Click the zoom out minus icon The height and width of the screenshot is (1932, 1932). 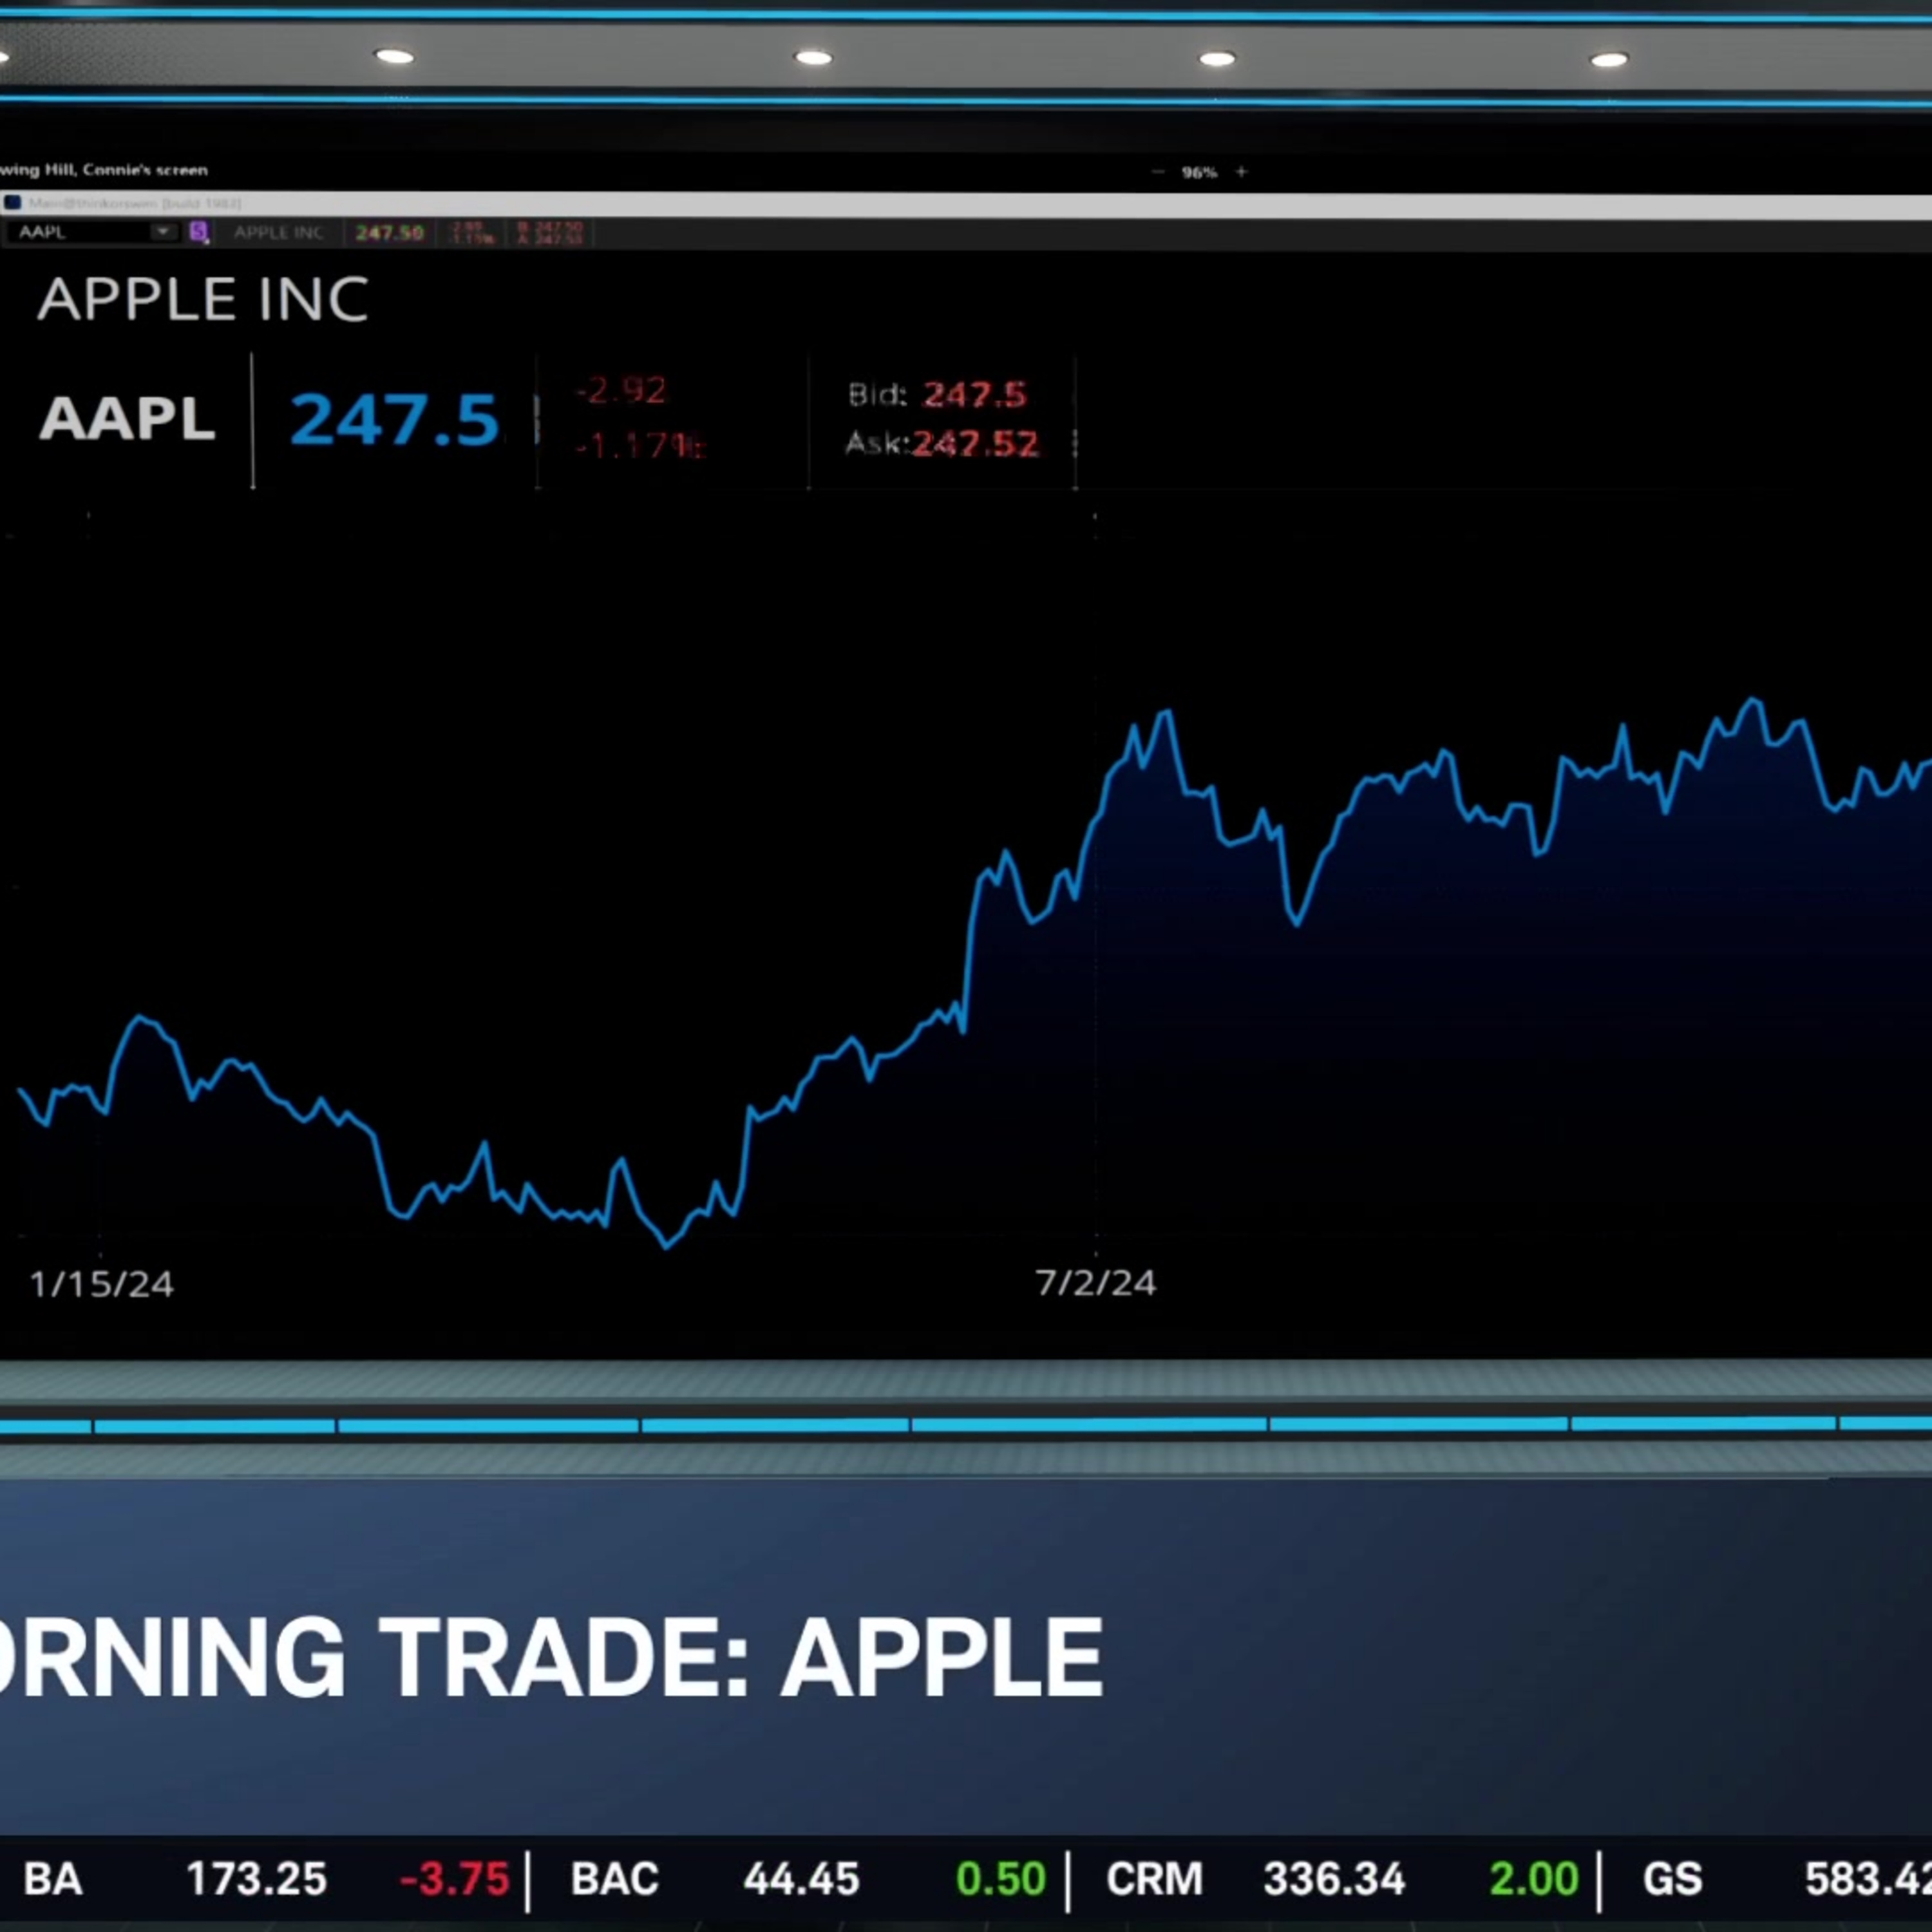tap(1158, 172)
